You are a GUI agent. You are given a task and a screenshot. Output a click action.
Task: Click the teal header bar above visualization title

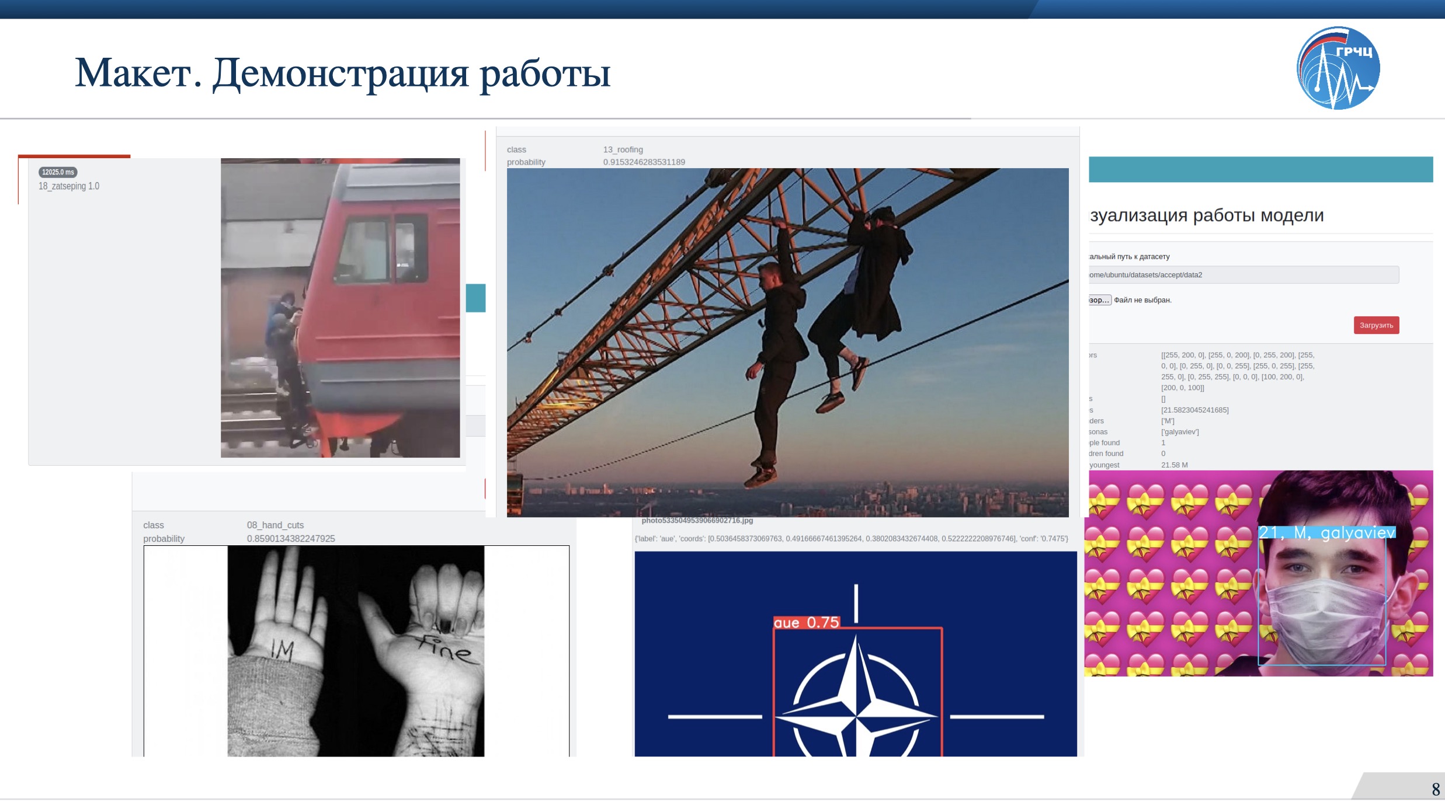coord(1260,169)
